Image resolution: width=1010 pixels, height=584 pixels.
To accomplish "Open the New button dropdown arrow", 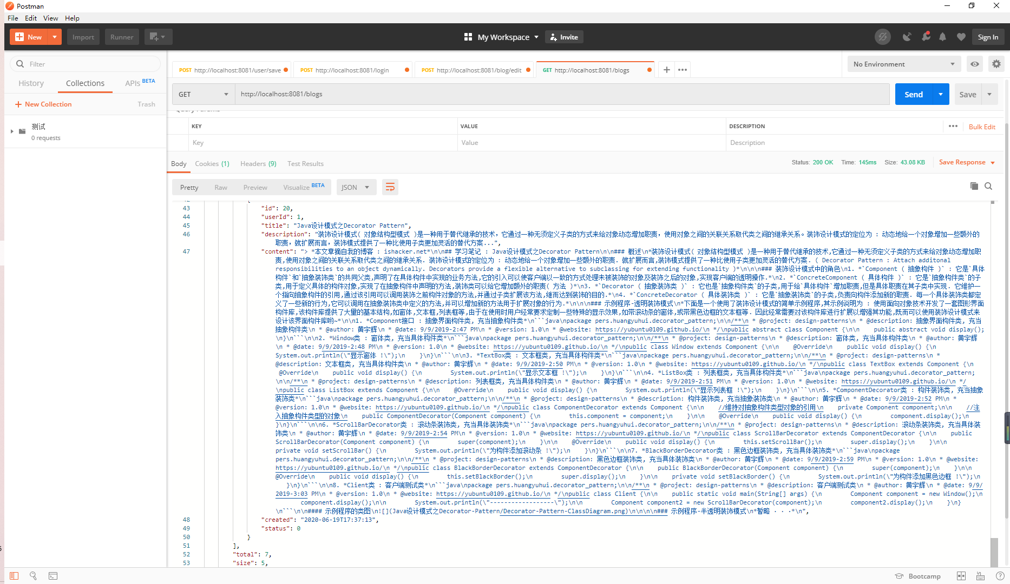I will [x=55, y=37].
